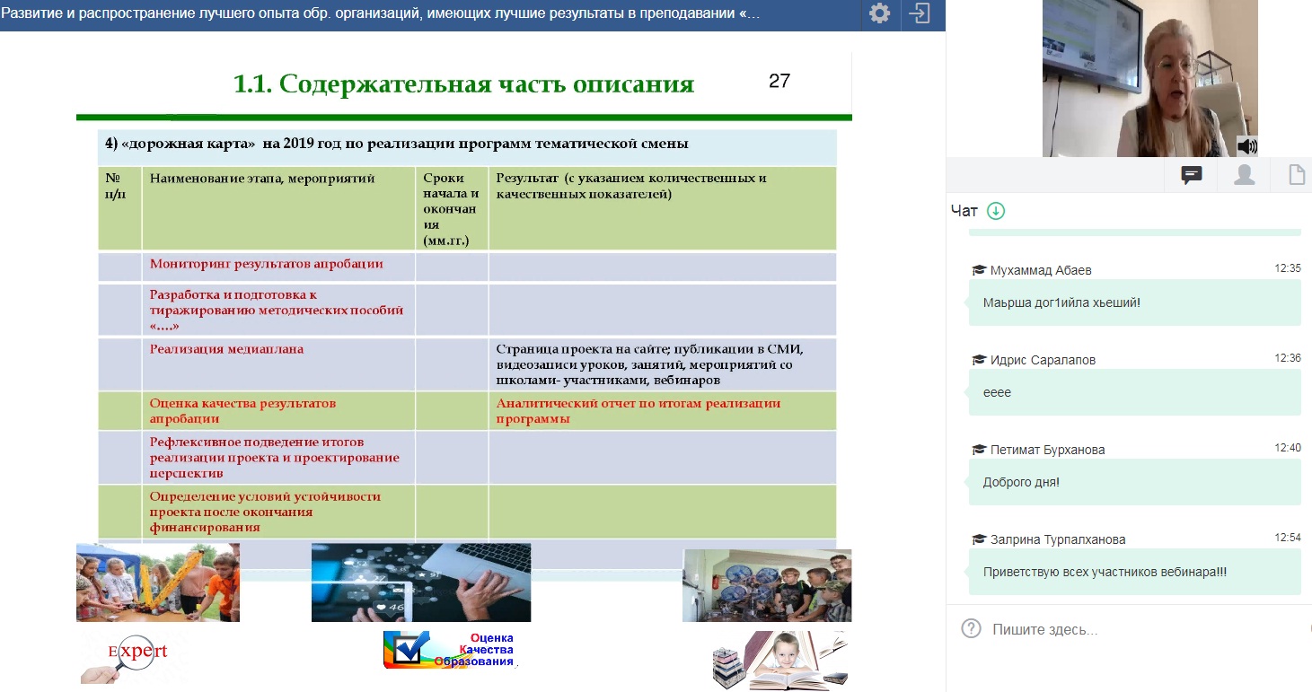Select the presenter's webcam video

[x=1149, y=79]
